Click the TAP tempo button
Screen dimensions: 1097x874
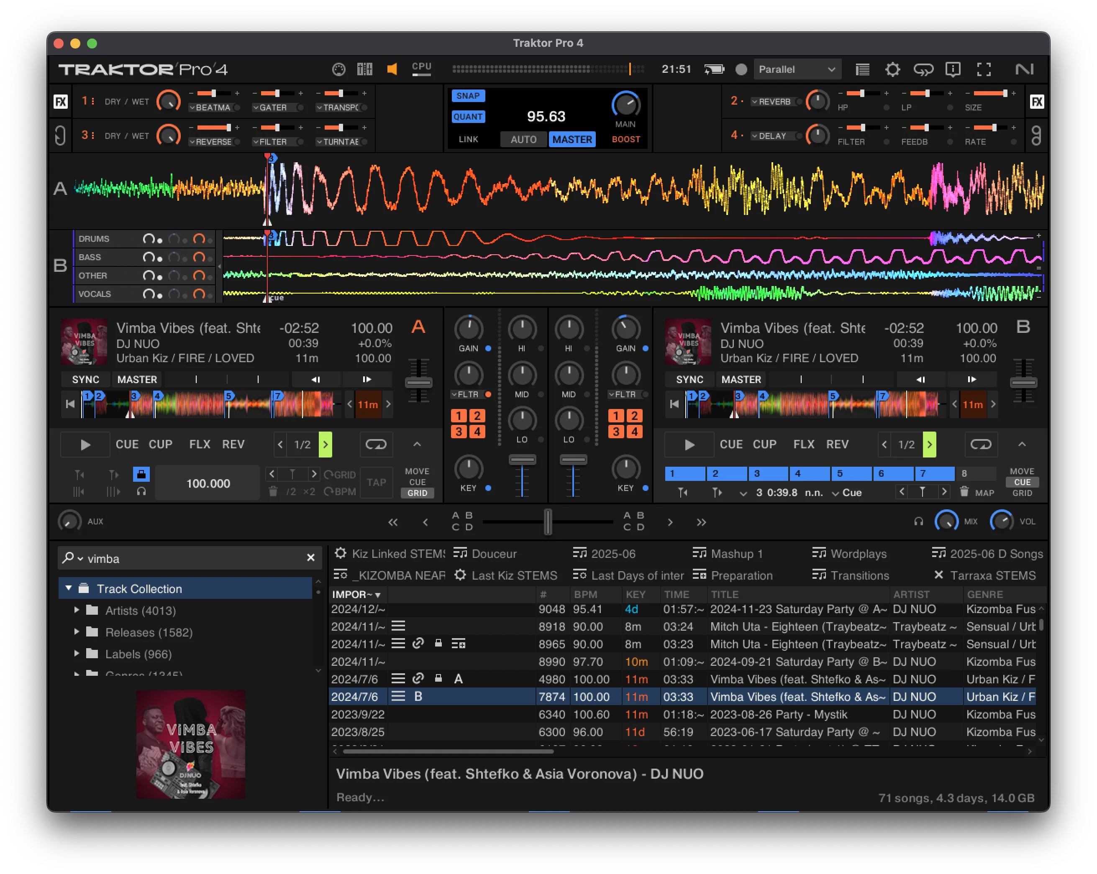[376, 482]
